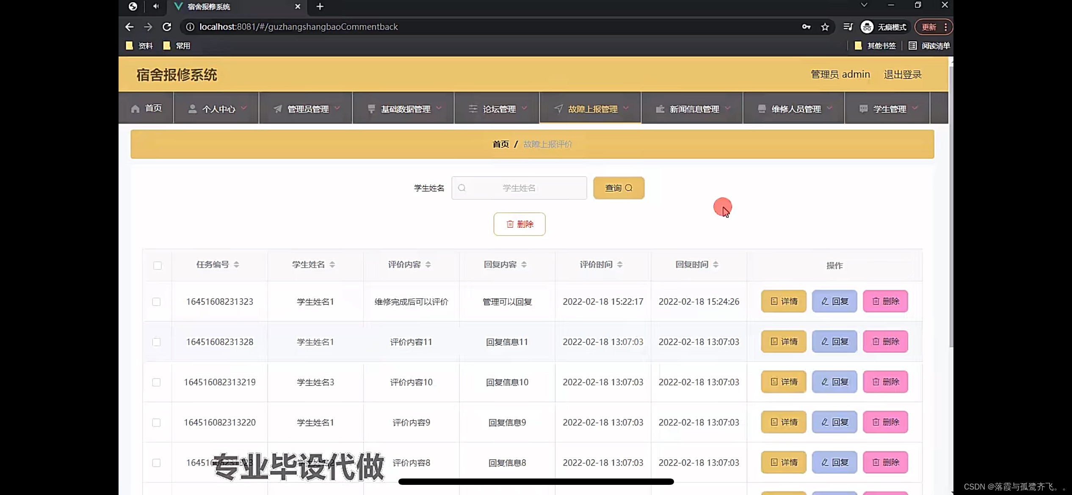
Task: Expand the 管理员管理 menu
Action: point(306,109)
